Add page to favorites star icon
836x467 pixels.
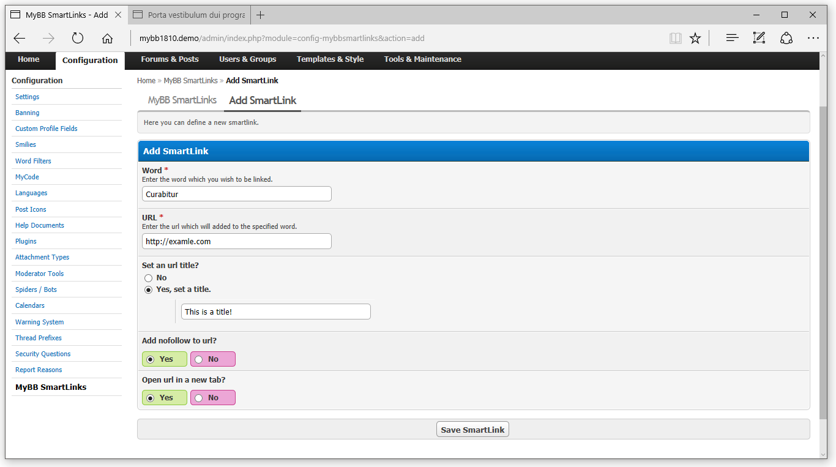click(695, 39)
